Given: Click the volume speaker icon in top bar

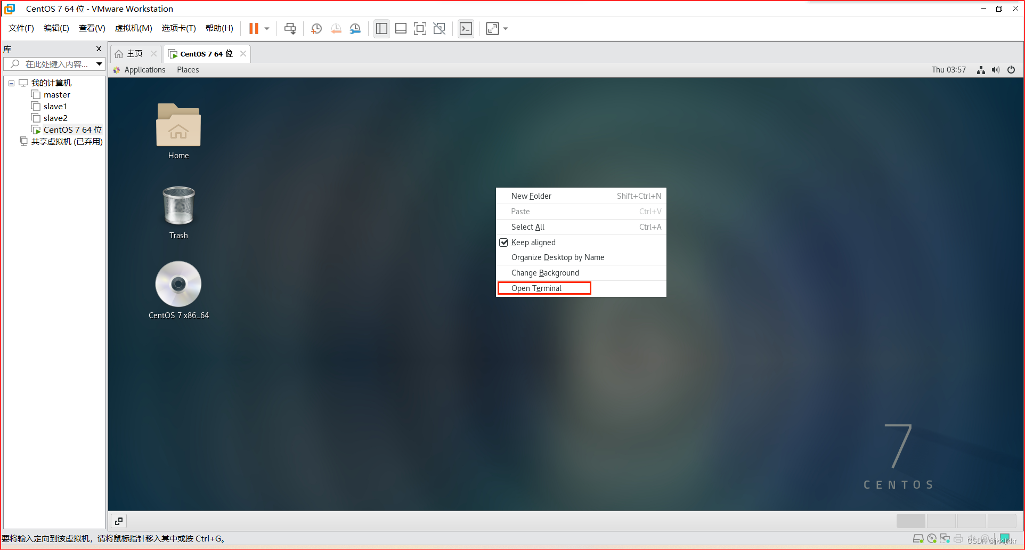Looking at the screenshot, I should click(x=996, y=70).
